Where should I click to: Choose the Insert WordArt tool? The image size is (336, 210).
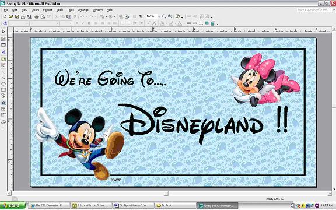pyautogui.click(x=3, y=52)
